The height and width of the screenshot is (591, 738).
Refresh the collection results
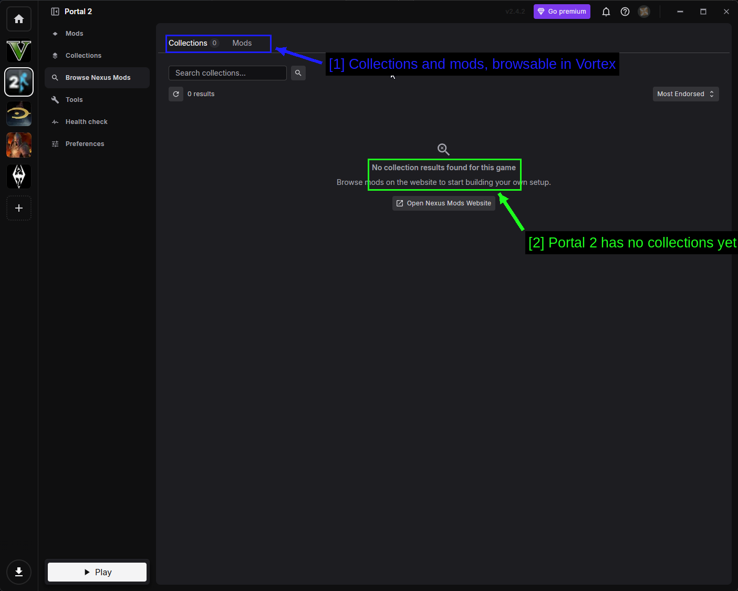[176, 94]
